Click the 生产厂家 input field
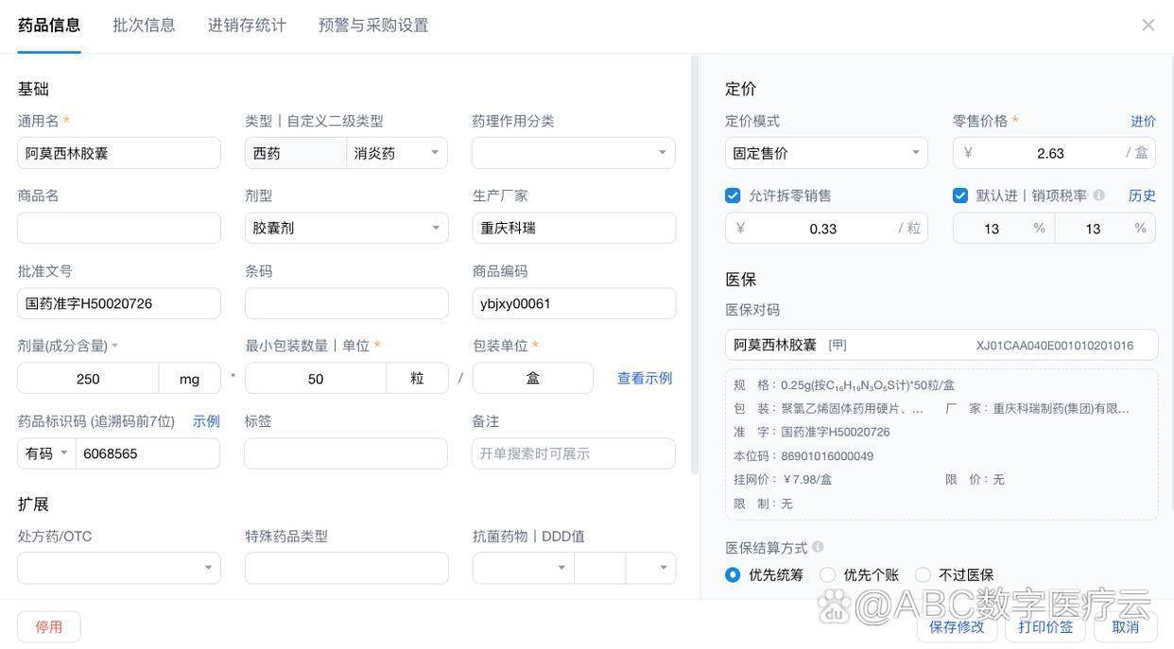 (x=574, y=228)
